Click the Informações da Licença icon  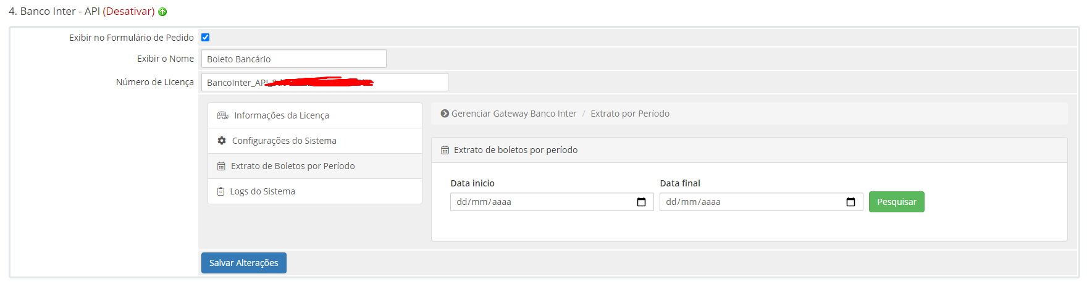223,115
